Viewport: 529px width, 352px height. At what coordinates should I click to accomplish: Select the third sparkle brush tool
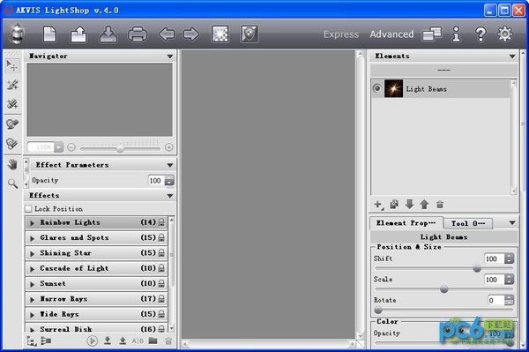coord(12,104)
